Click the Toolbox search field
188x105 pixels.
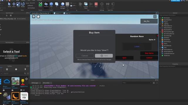[x=13, y=73]
